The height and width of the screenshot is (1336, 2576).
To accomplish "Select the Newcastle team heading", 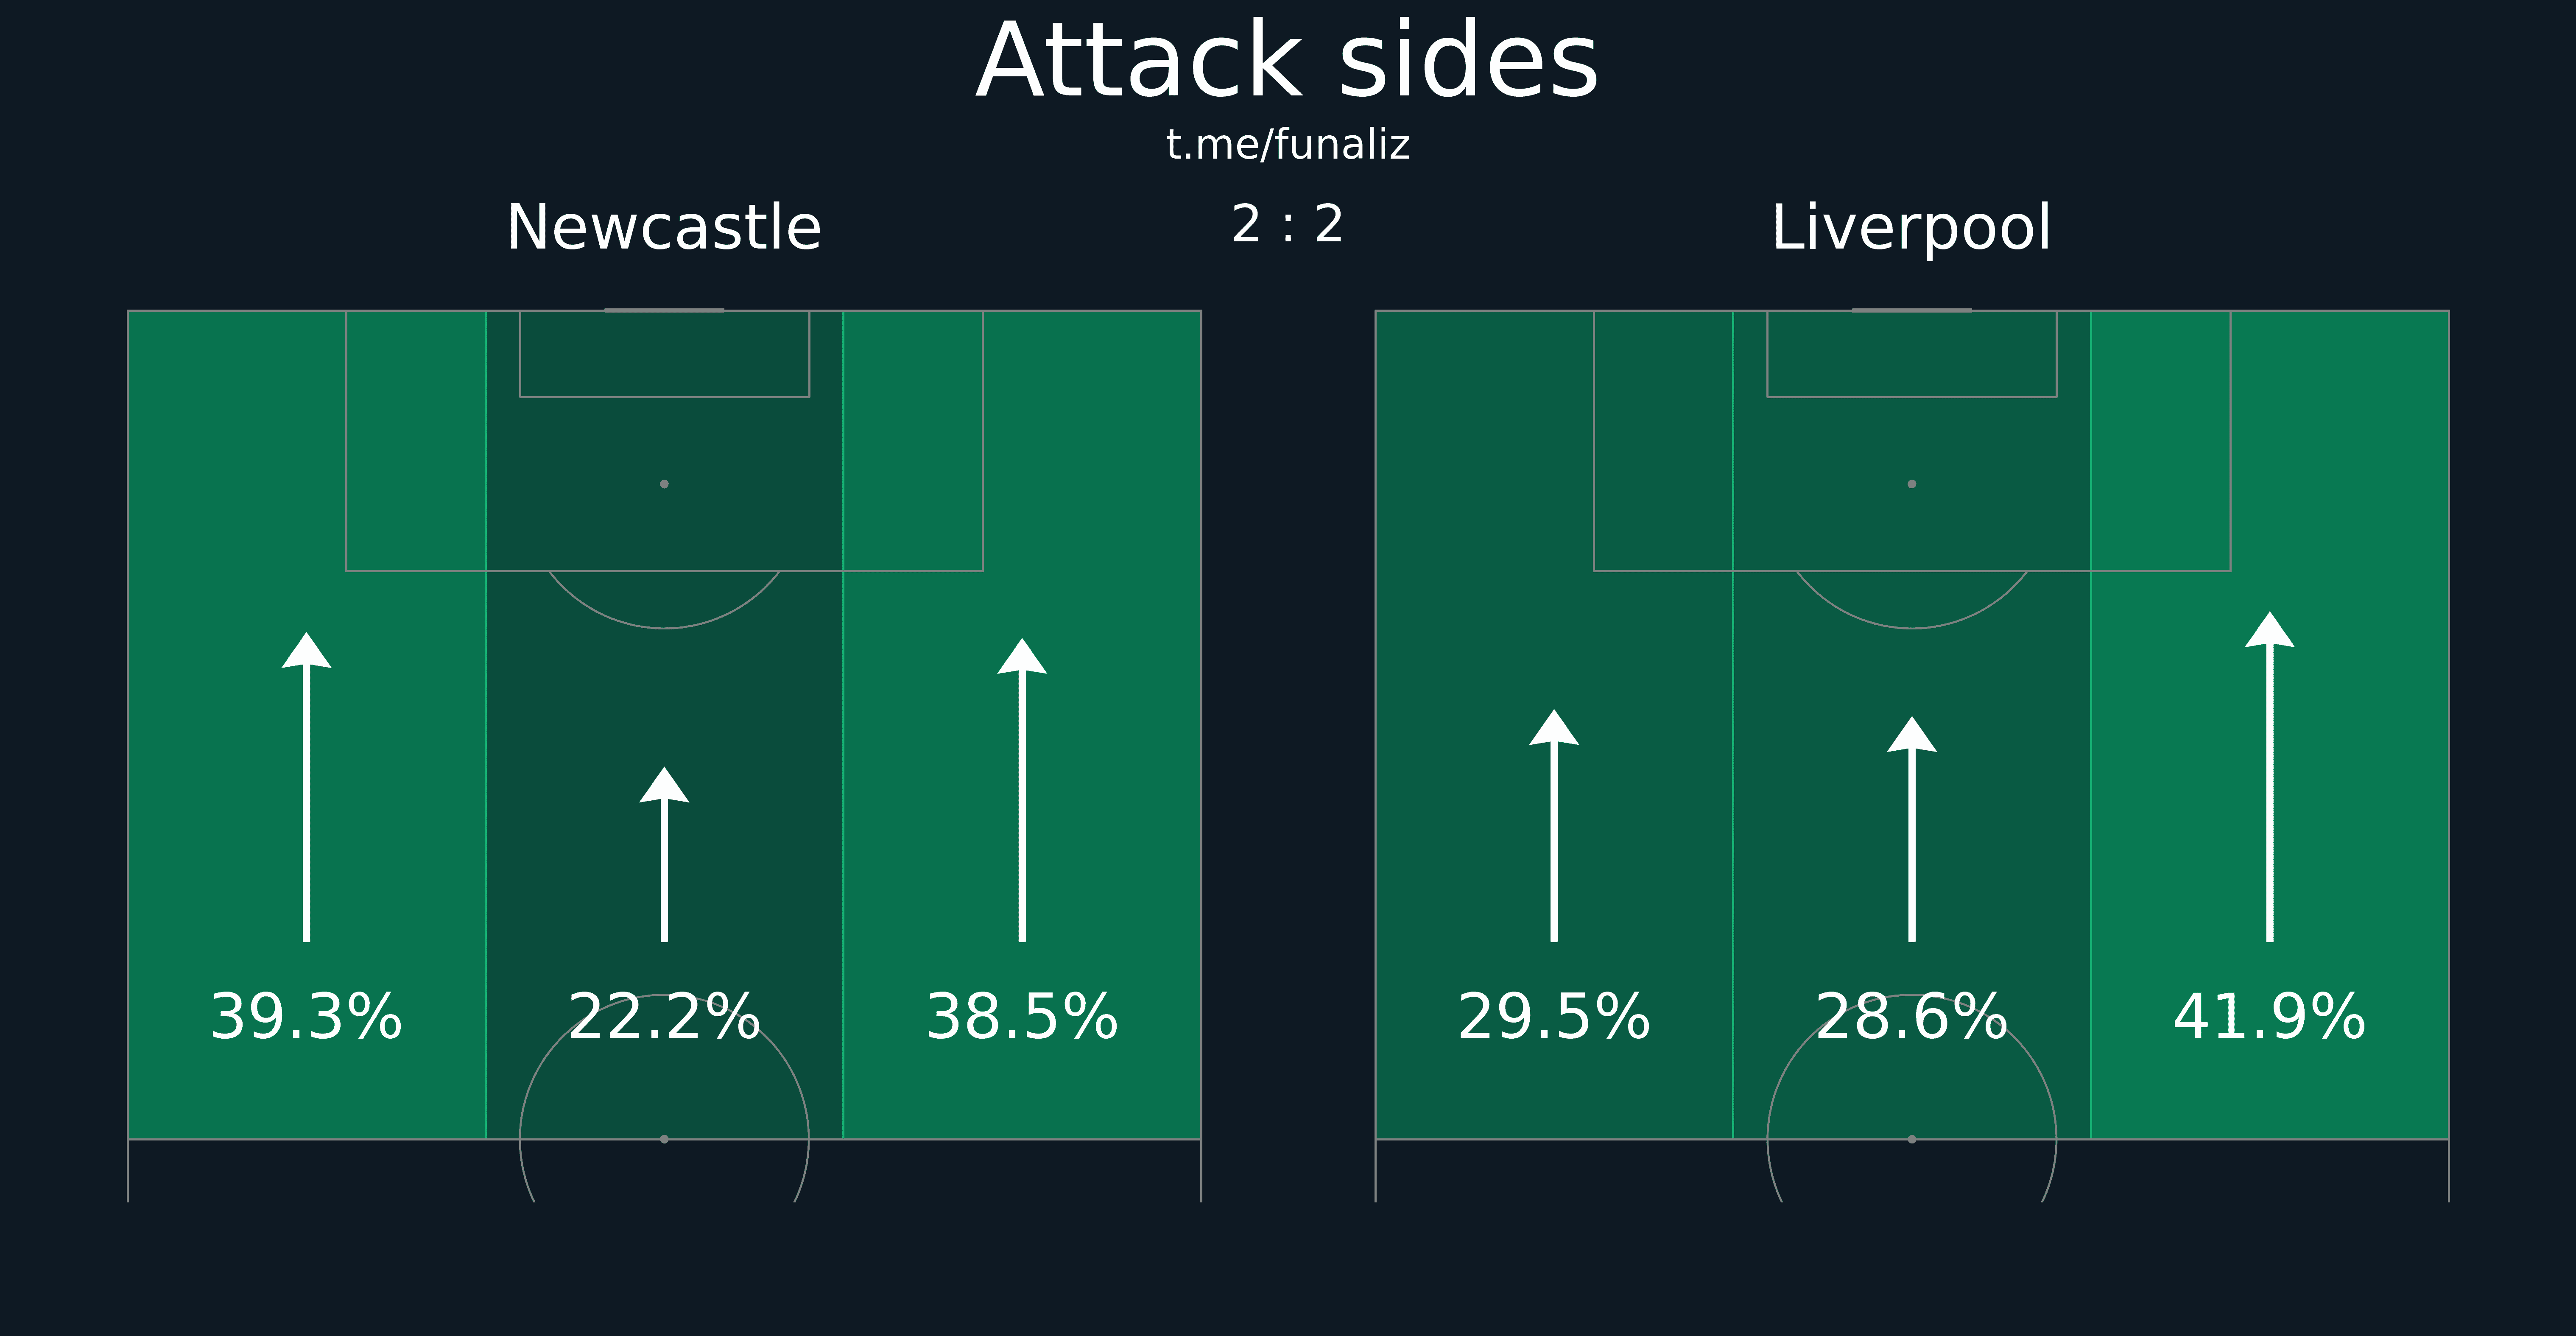I will tap(664, 228).
